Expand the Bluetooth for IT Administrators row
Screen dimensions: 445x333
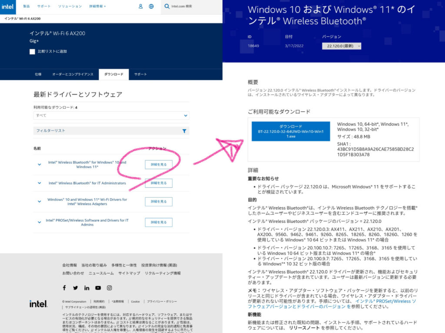[x=40, y=183]
